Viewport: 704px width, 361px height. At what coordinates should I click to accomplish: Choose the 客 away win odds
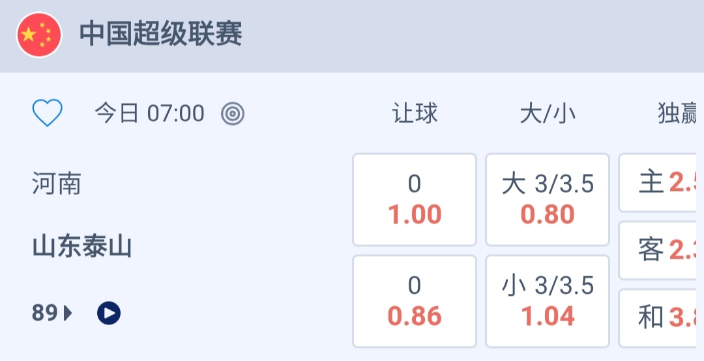click(x=662, y=250)
